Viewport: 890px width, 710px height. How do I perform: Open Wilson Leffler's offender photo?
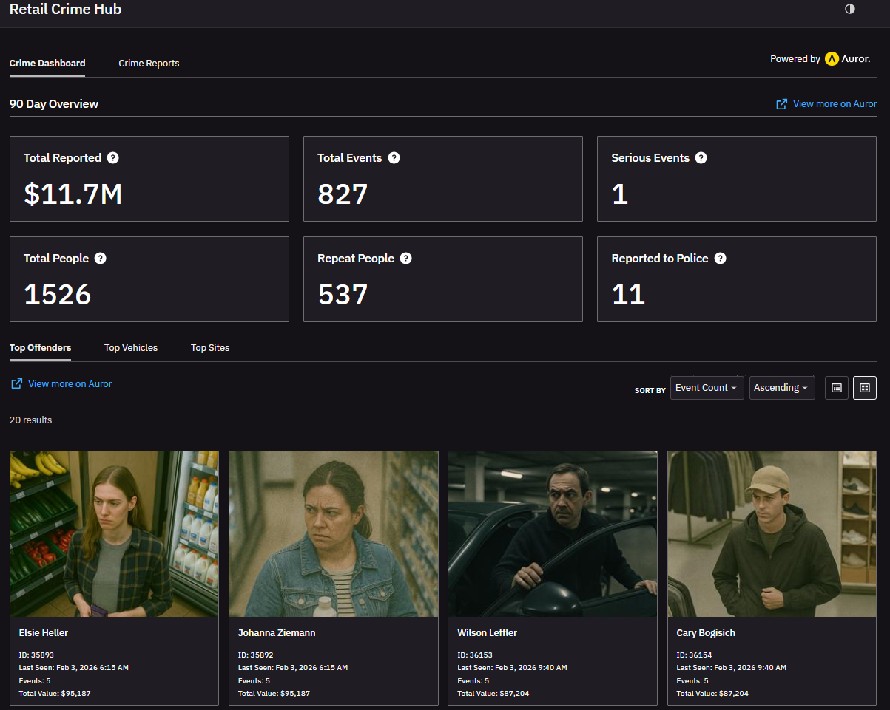552,533
